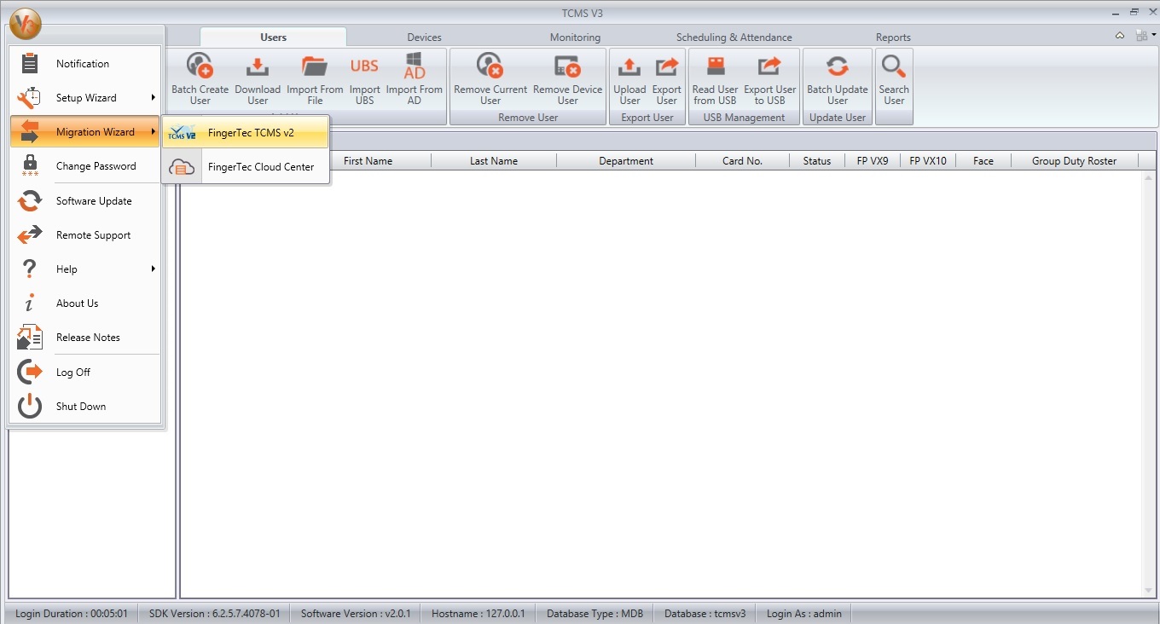Click the FP VX10 column header
Image resolution: width=1160 pixels, height=624 pixels.
point(928,161)
